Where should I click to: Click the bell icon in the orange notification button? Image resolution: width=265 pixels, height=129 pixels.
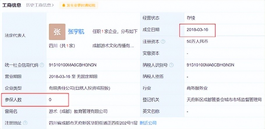[64, 6]
